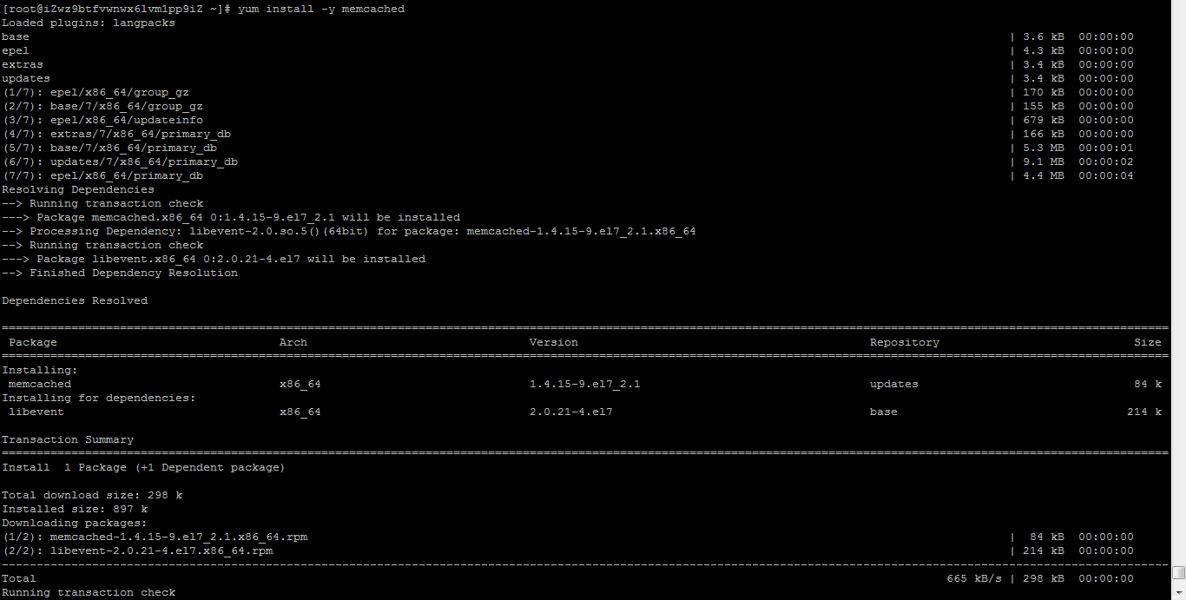
Task: Click the libevent-2.0.21-4.el7.x86_64.rpm download line
Action: 137,551
